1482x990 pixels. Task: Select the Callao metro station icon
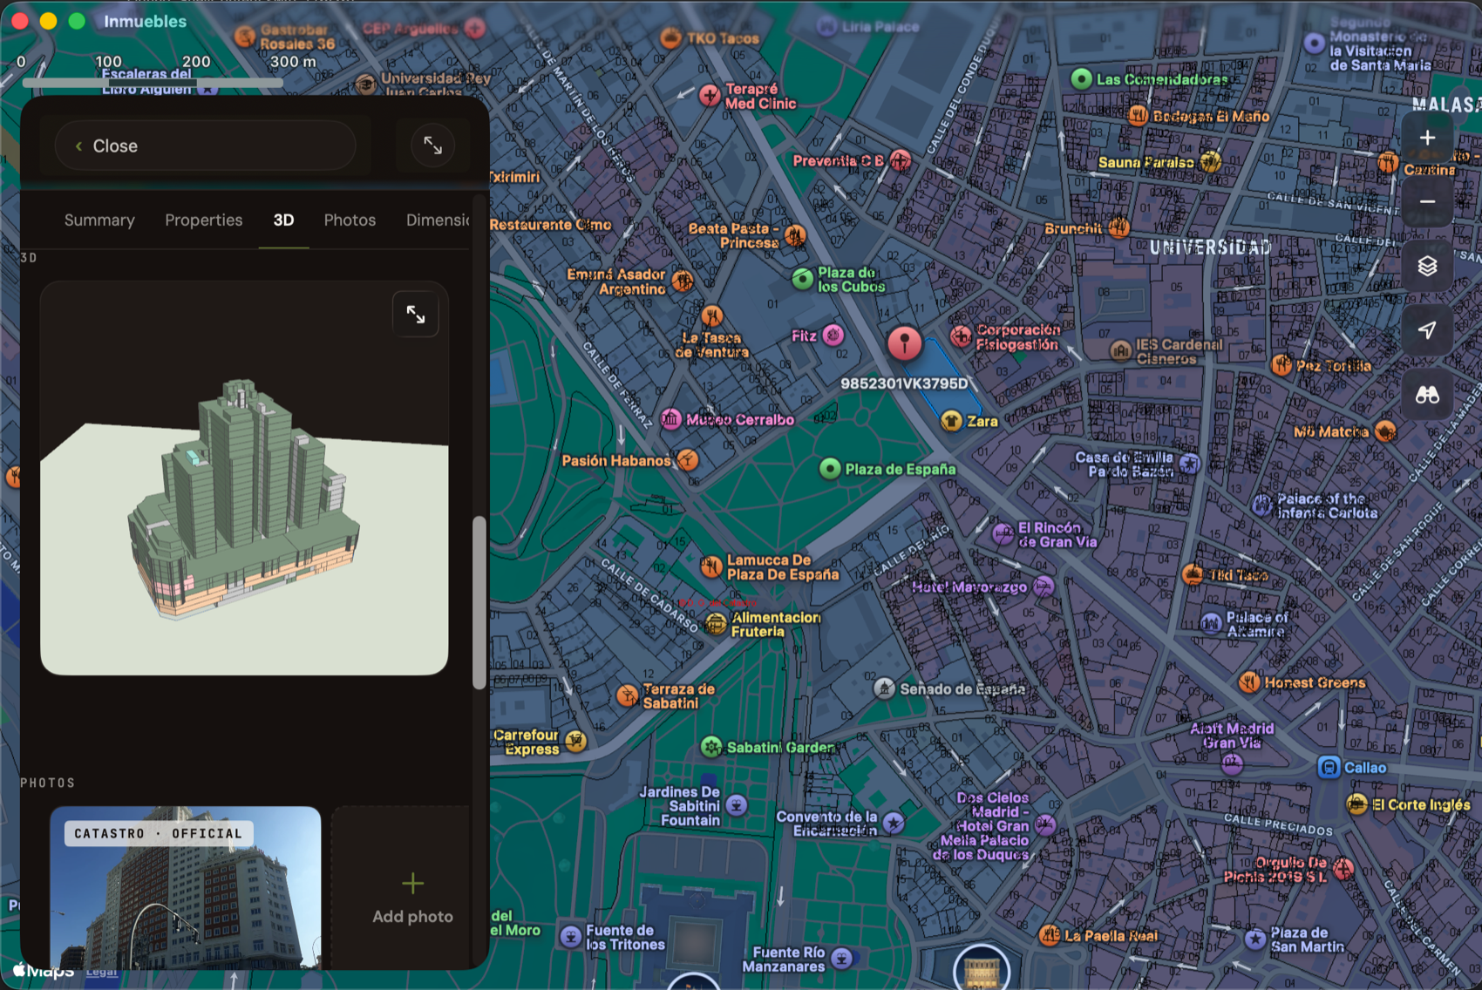pyautogui.click(x=1329, y=768)
